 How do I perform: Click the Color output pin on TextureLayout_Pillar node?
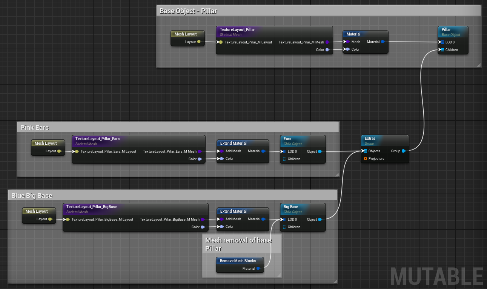point(327,49)
